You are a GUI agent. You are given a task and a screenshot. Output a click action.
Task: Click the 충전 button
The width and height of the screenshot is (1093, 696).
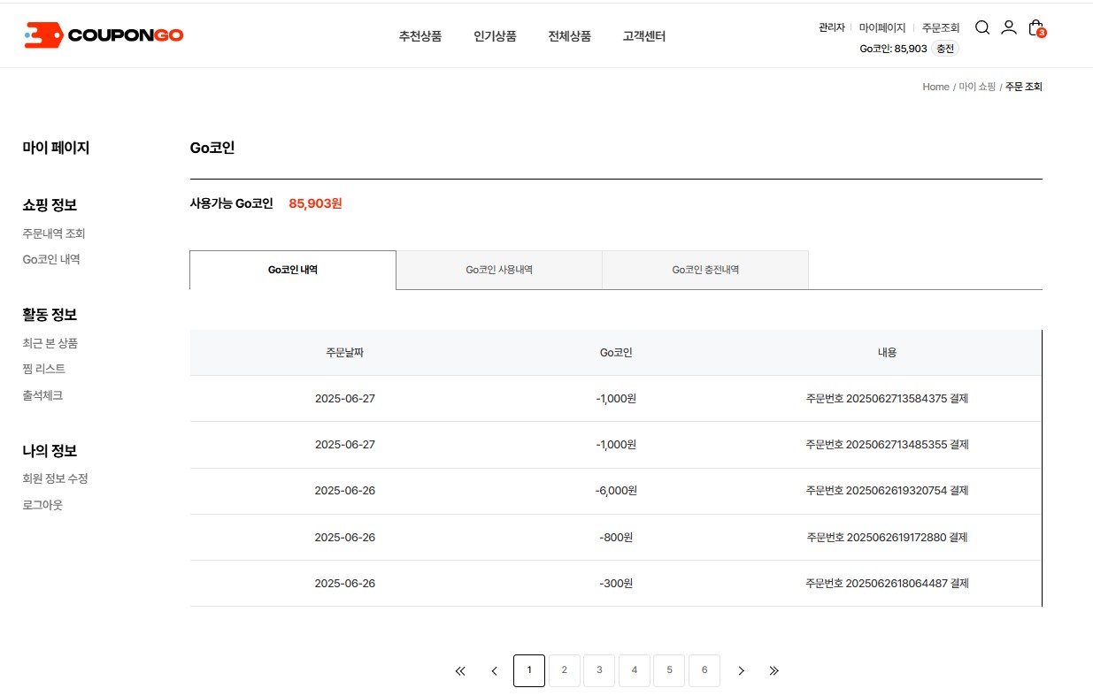pyautogui.click(x=945, y=49)
